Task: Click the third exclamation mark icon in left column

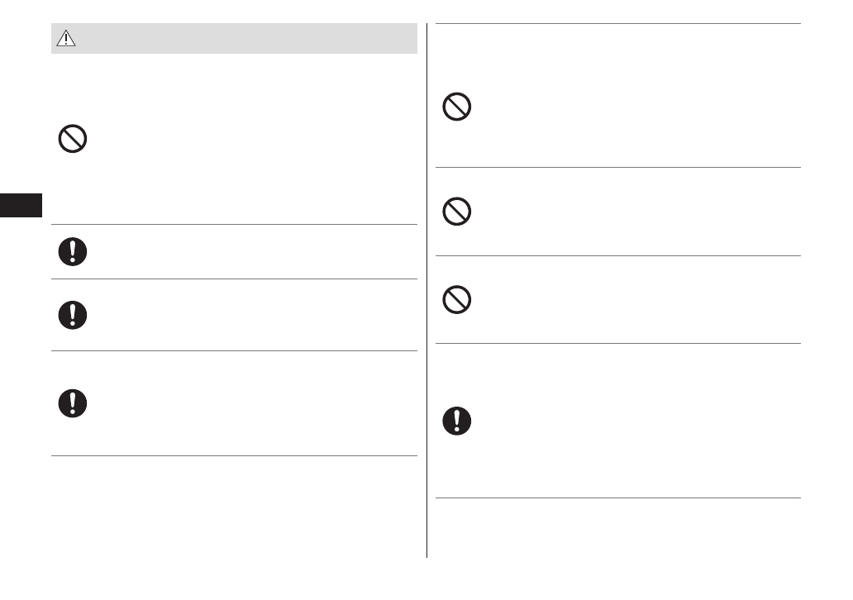Action: [x=73, y=402]
